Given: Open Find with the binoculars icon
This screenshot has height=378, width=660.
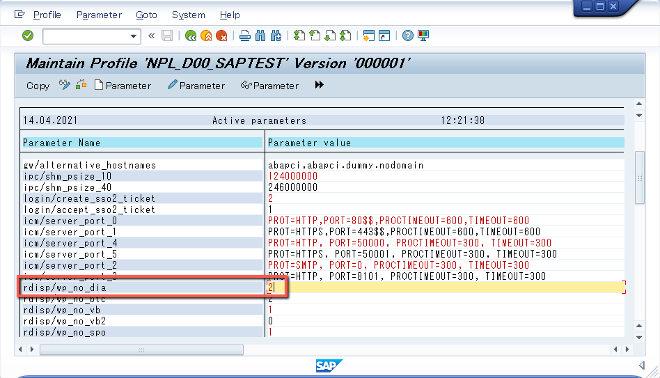Looking at the screenshot, I should (260, 36).
